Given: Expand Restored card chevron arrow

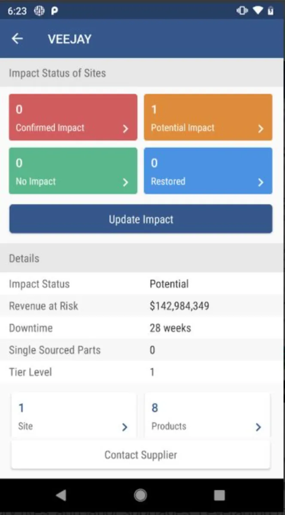Looking at the screenshot, I should tap(261, 182).
